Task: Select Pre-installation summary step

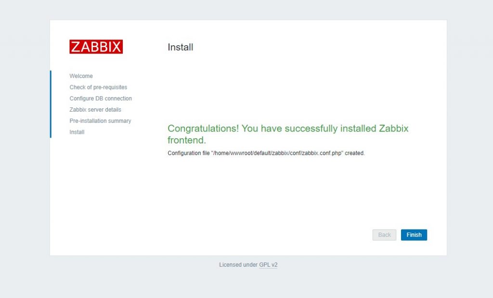Action: pos(100,121)
